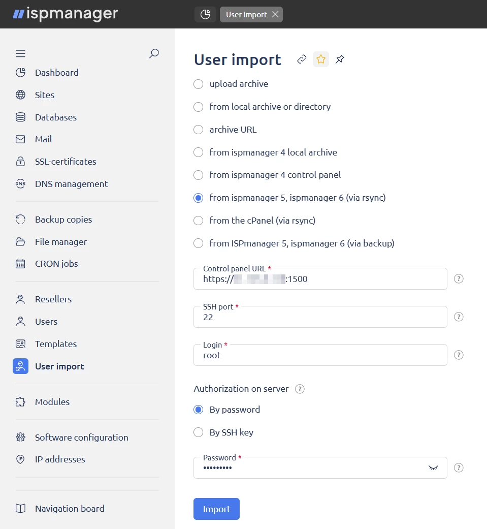Focus the SSH port field
Image resolution: width=487 pixels, height=529 pixels.
pos(320,317)
